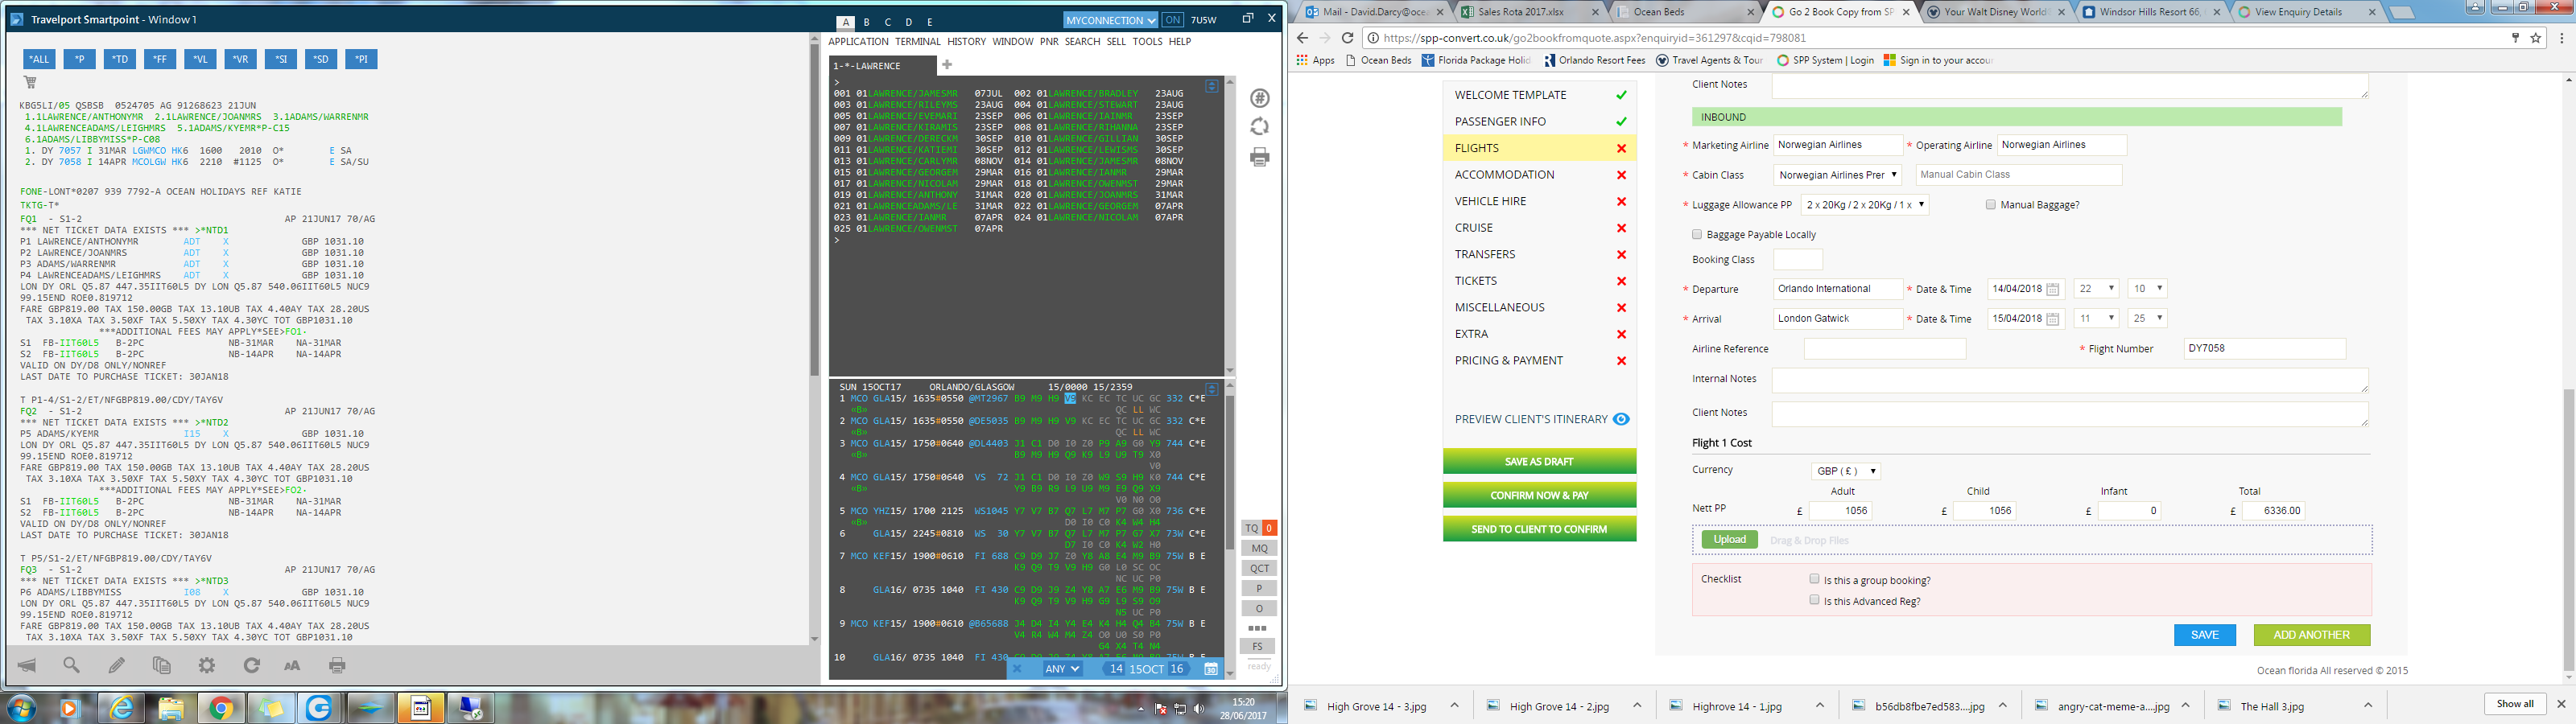
Task: Open the arrival minute dropdown showing 25
Action: pyautogui.click(x=2147, y=319)
